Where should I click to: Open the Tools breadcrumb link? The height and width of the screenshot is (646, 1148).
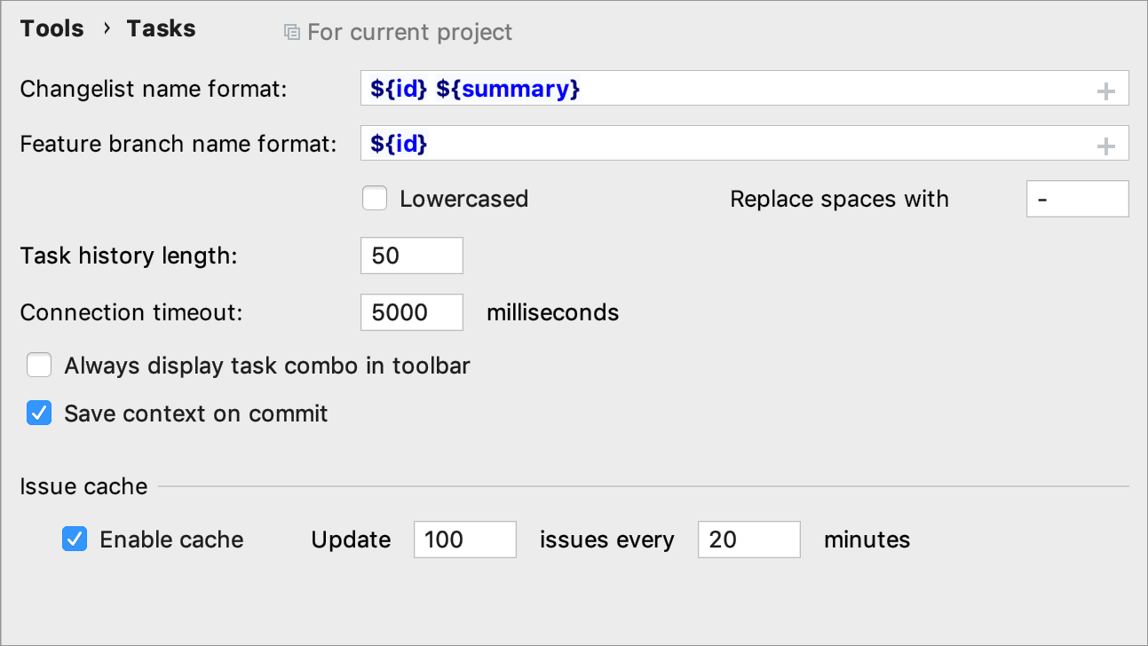pos(51,28)
